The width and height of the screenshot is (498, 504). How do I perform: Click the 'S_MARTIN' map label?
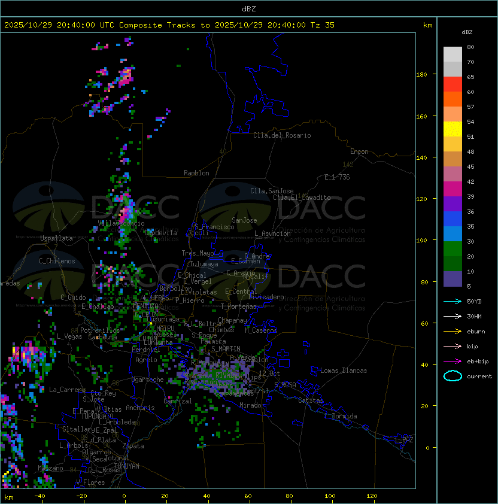(226, 349)
